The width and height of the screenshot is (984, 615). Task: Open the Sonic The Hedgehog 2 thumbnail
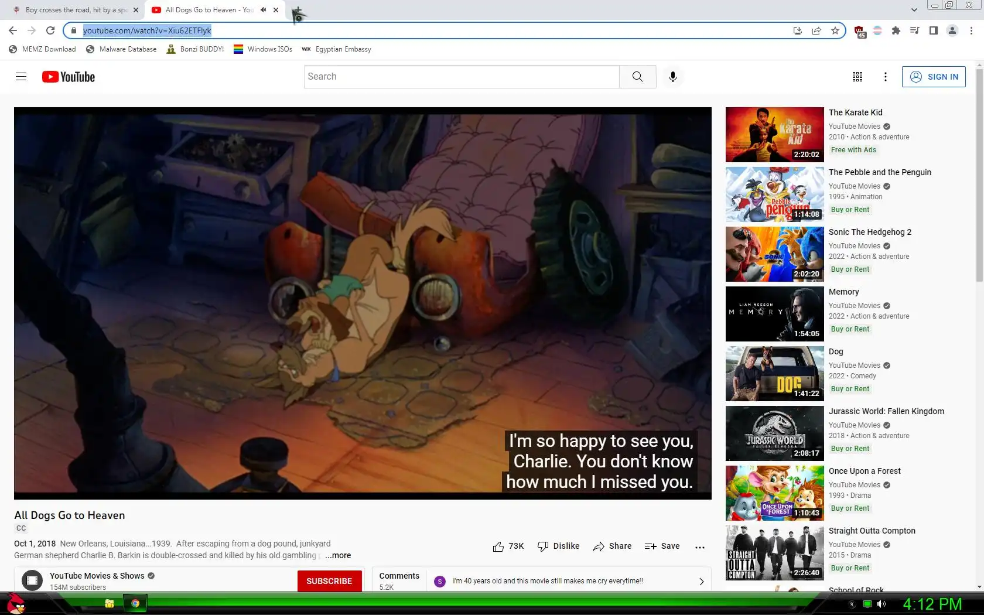point(774,254)
